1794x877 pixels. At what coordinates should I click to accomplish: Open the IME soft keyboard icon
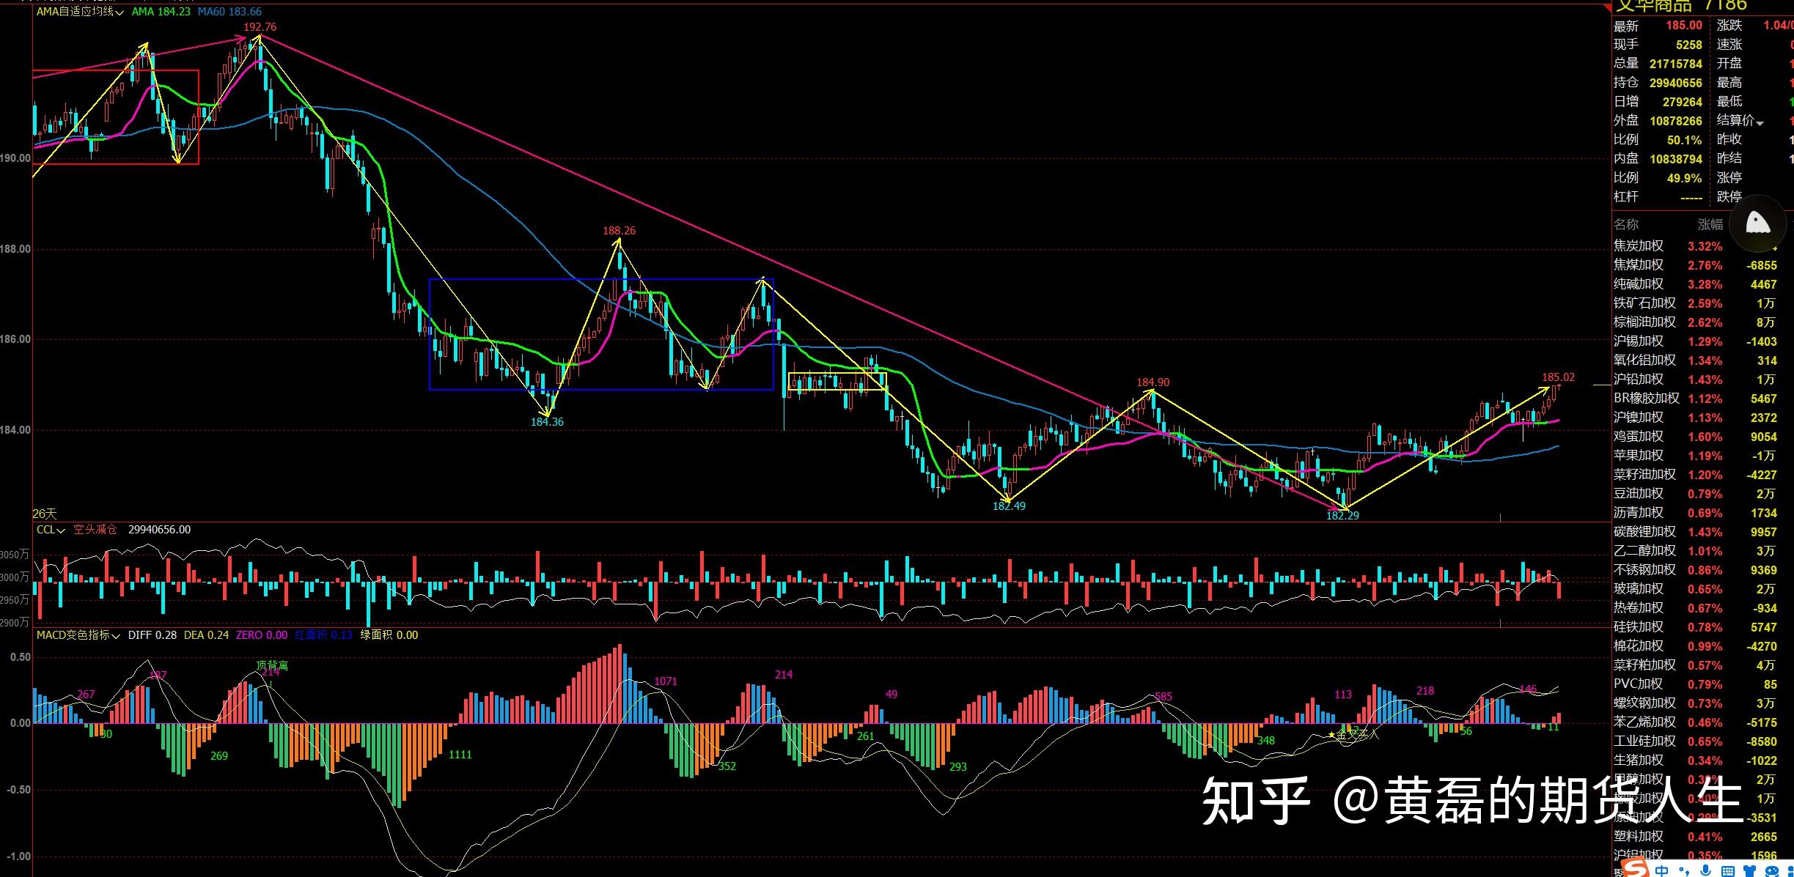(x=1727, y=871)
